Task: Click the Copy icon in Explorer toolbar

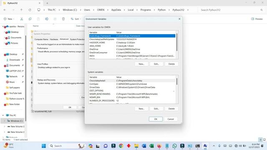Action: [30, 19]
